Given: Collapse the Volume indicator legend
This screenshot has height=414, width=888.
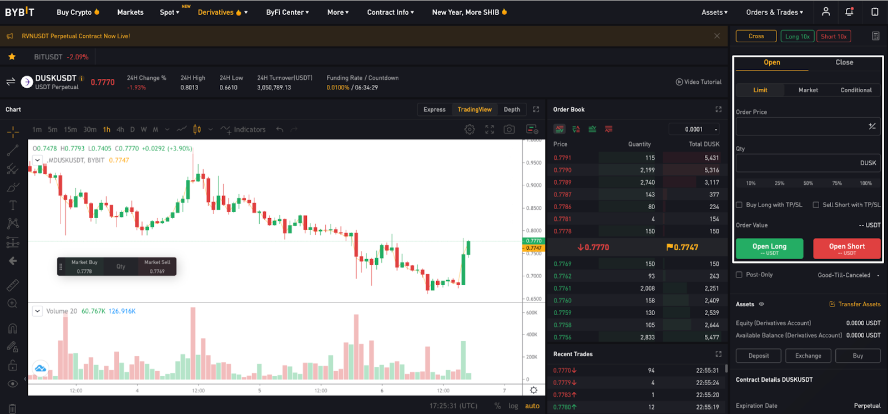Looking at the screenshot, I should pyautogui.click(x=37, y=311).
